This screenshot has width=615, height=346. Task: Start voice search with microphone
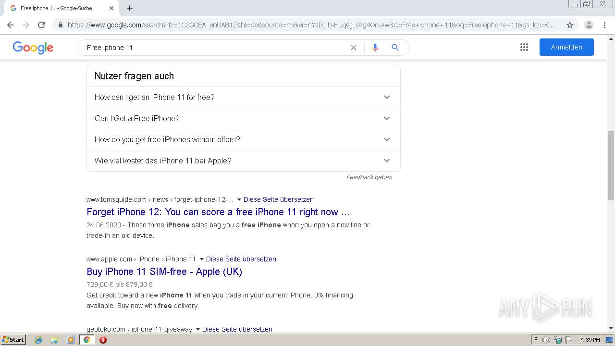point(375,48)
